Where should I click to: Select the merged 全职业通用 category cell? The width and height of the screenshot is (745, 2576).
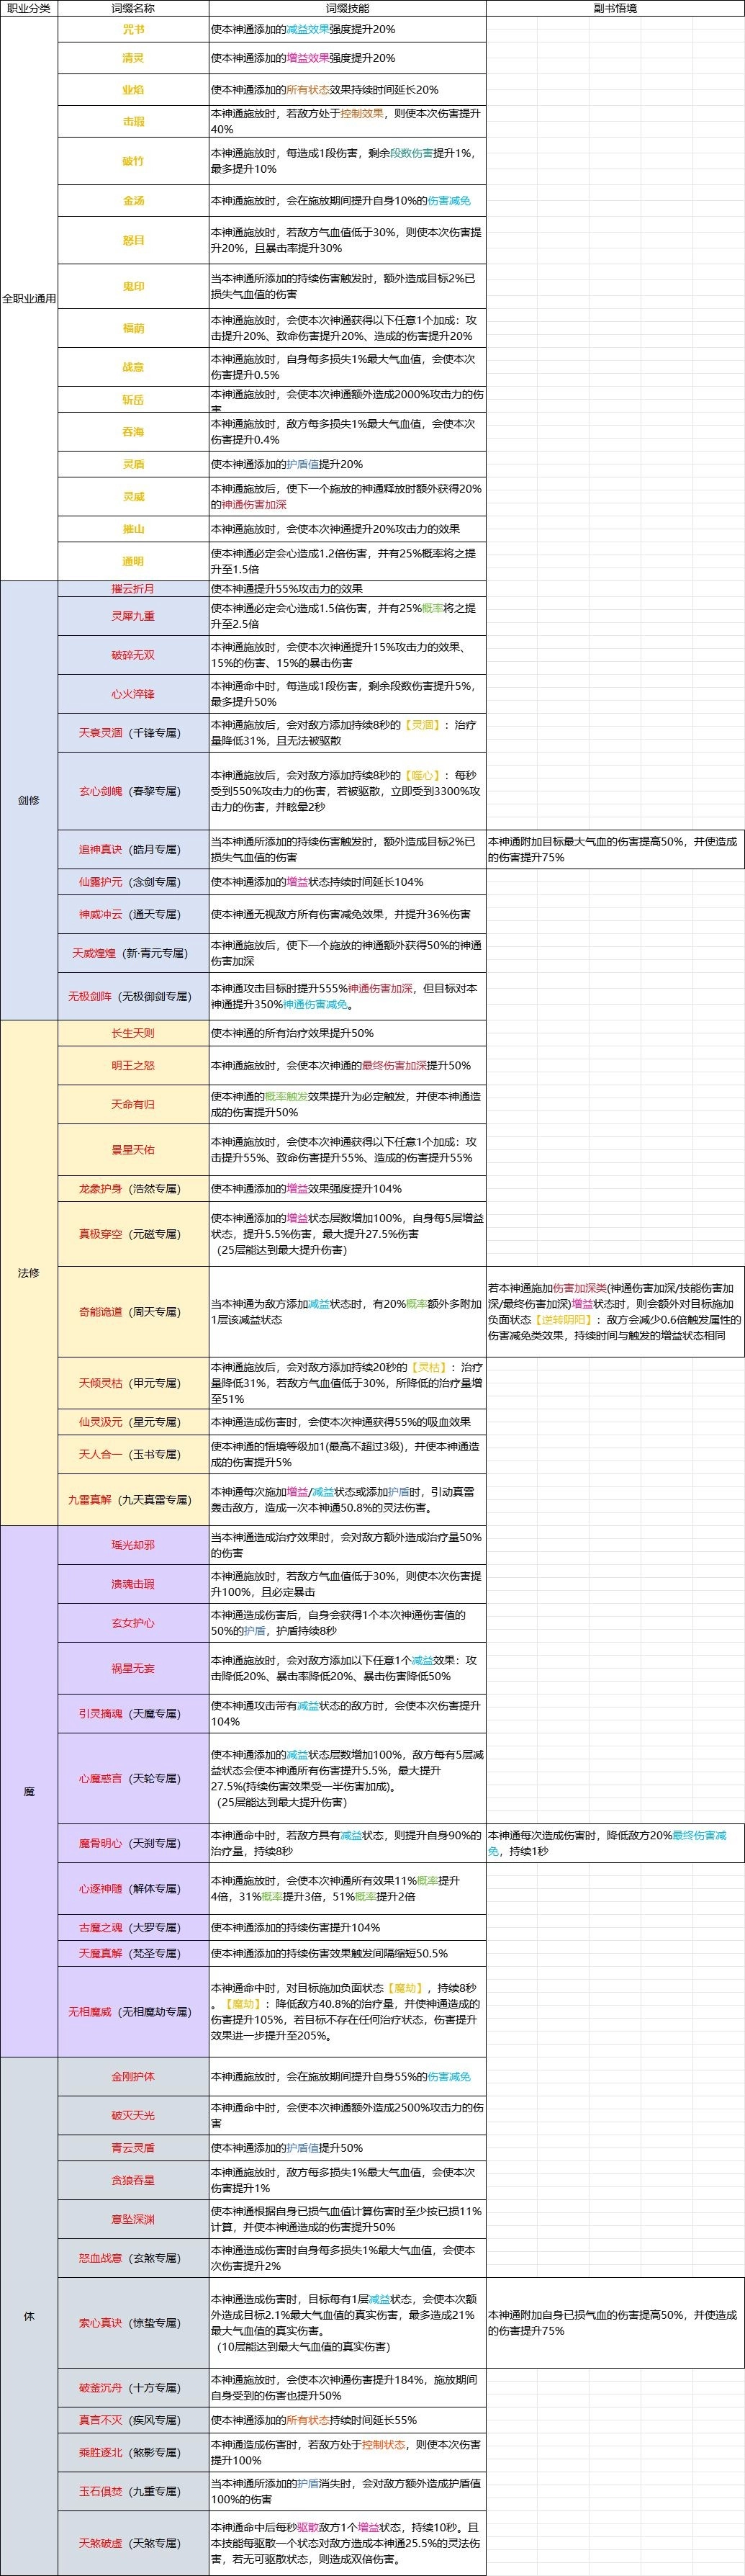[29, 298]
